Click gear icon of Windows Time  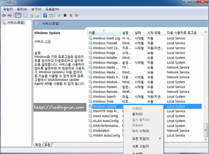[90, 102]
